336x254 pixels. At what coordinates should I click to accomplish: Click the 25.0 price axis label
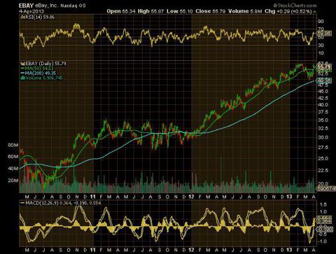[323, 159]
